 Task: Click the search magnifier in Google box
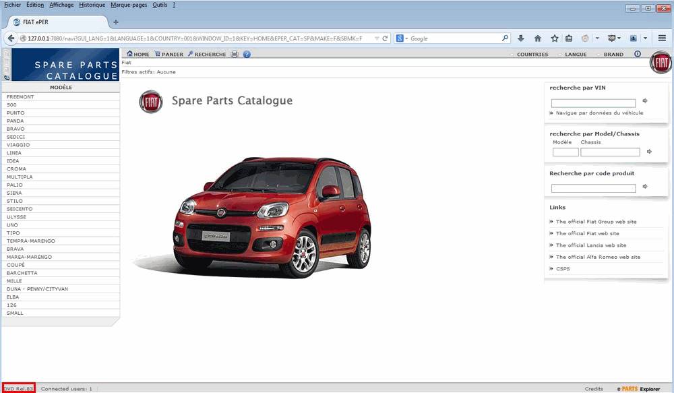pyautogui.click(x=505, y=38)
